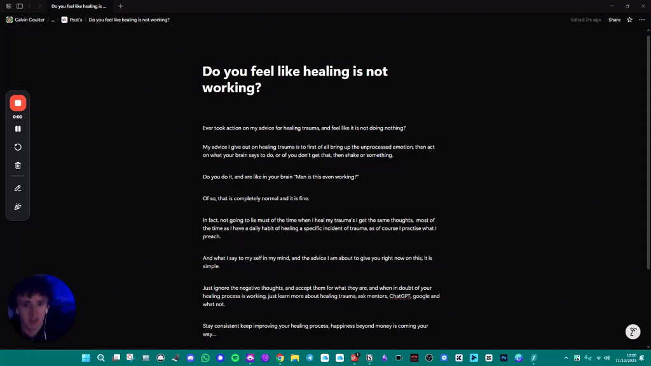Stop the screen recording

(x=18, y=102)
